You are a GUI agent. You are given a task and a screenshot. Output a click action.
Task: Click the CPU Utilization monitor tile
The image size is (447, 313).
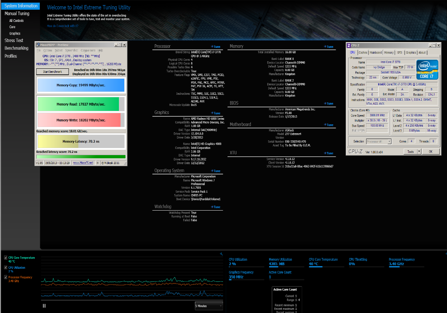coord(246,262)
